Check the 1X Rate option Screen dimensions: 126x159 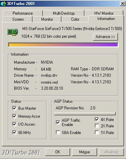(x=97, y=132)
